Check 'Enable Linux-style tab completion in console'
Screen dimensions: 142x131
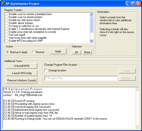[x=7, y=32]
